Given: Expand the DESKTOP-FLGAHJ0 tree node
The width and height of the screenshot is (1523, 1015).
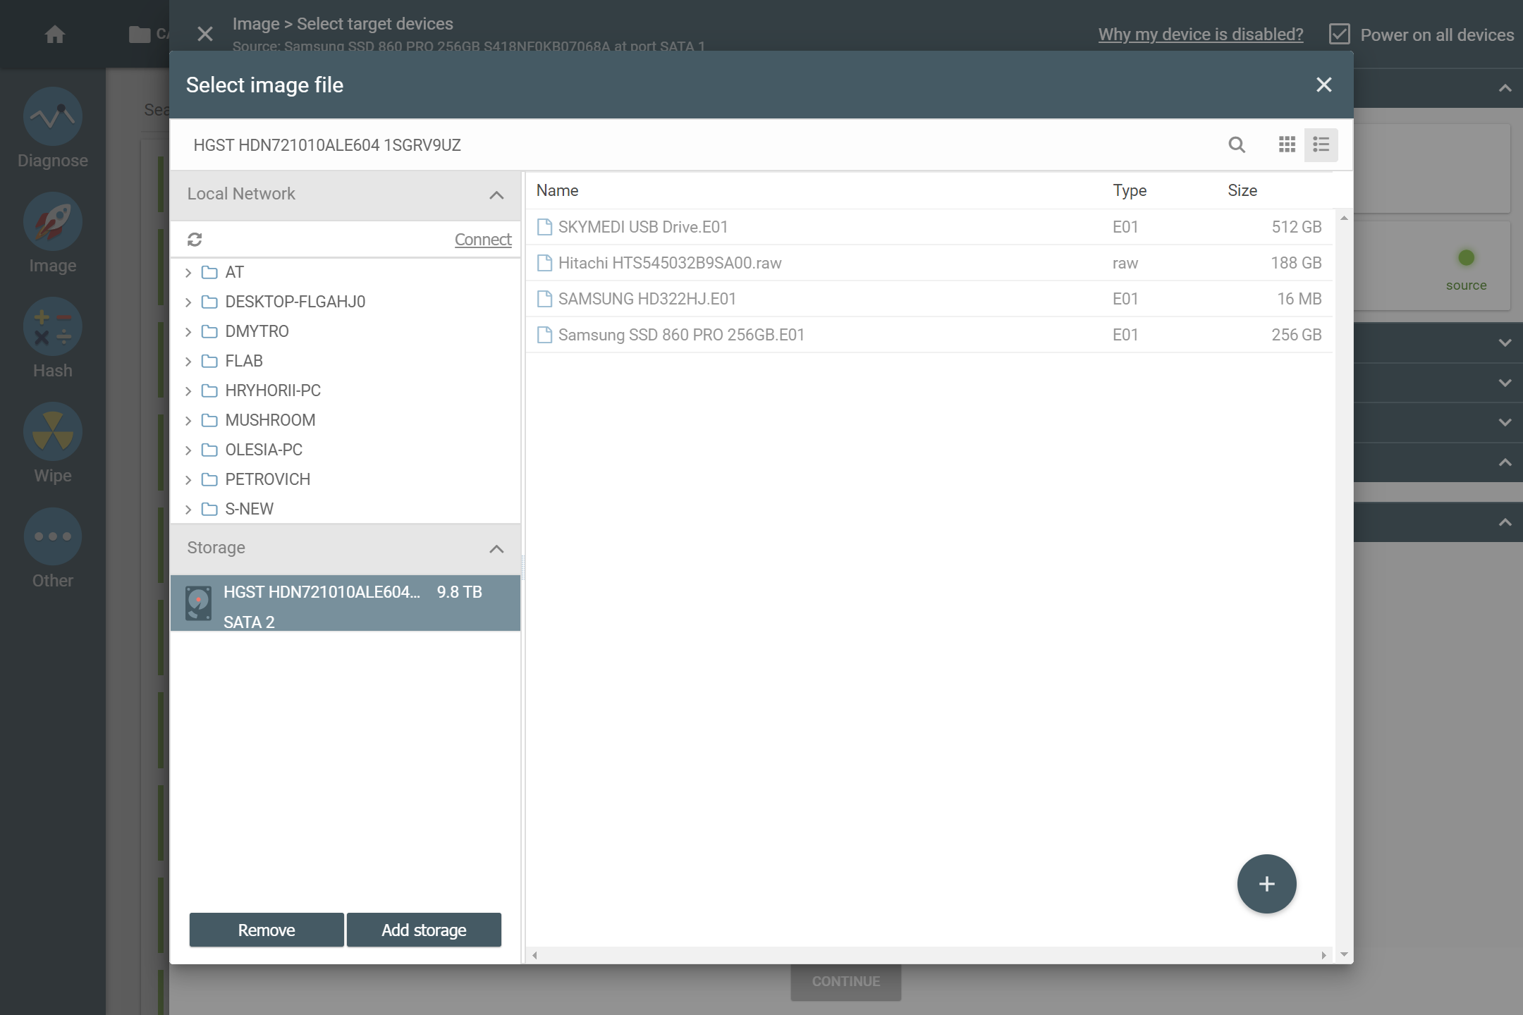Looking at the screenshot, I should 188,302.
